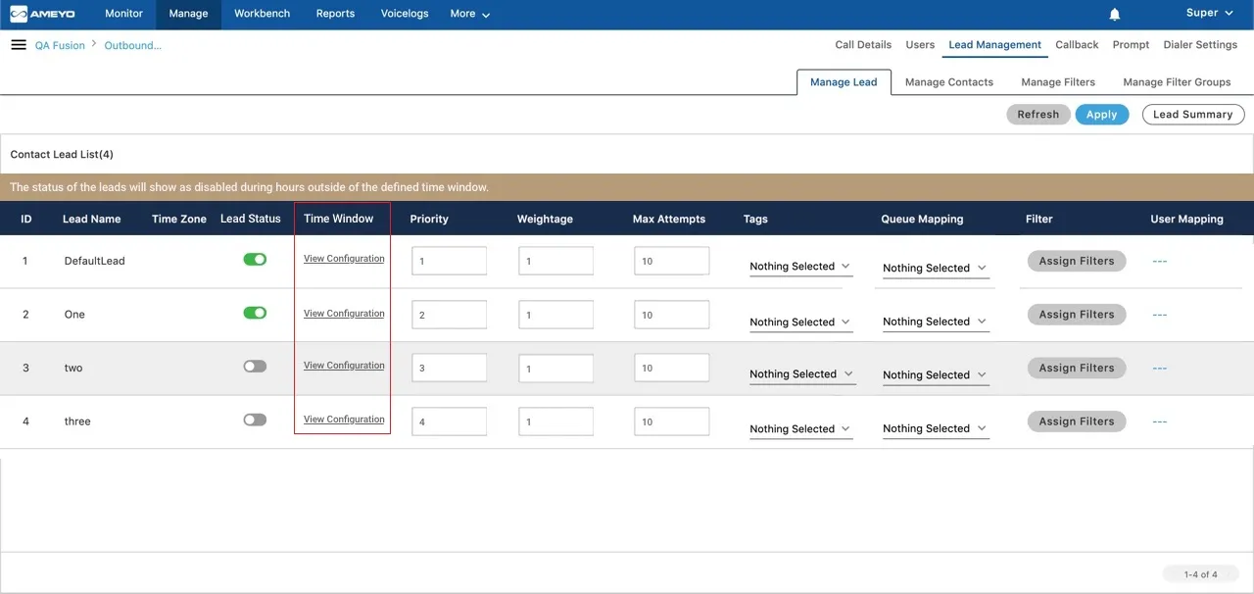
Task: Click Max Attempts field for DefaultLead
Action: point(672,261)
